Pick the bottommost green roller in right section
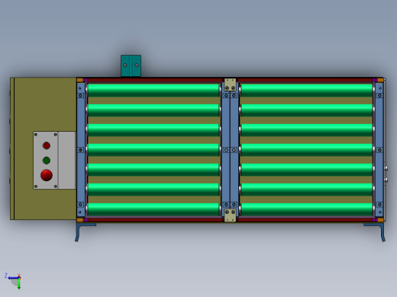This screenshot has width=397, height=297. (307, 209)
